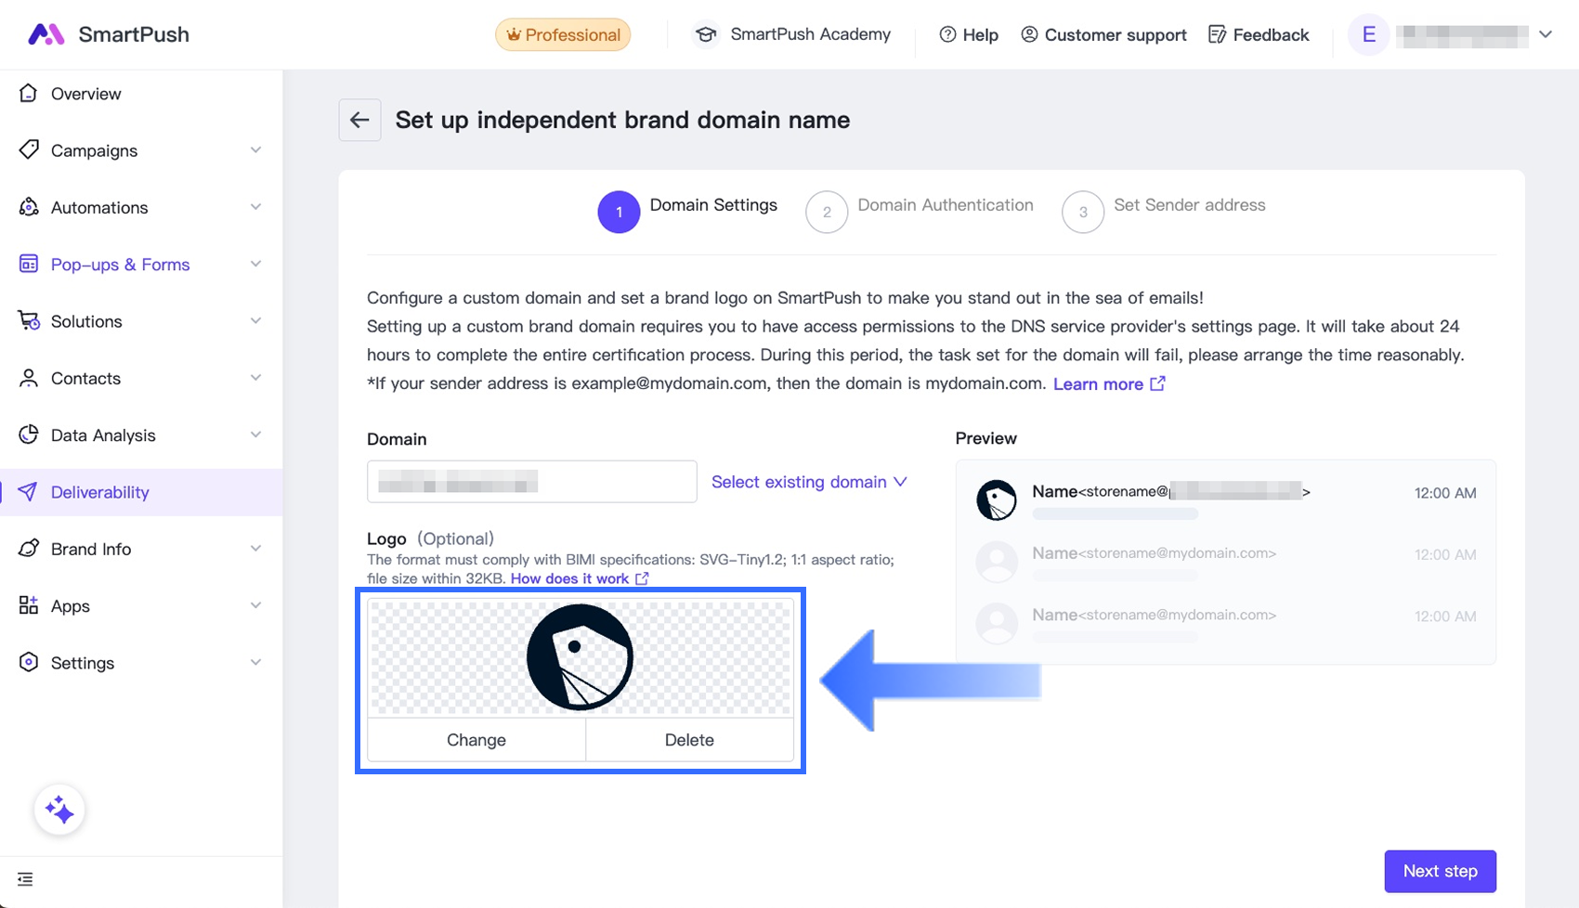Screen dimensions: 1579x908
Task: Open Contacts in the sidebar
Action: pos(85,378)
